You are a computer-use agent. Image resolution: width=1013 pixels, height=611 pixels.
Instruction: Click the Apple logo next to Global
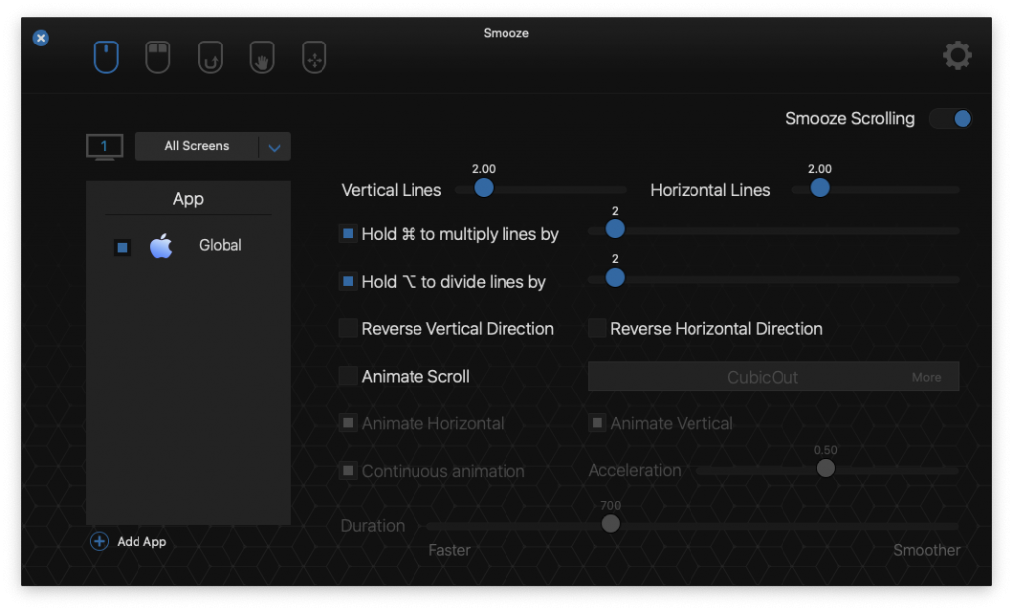click(x=161, y=246)
